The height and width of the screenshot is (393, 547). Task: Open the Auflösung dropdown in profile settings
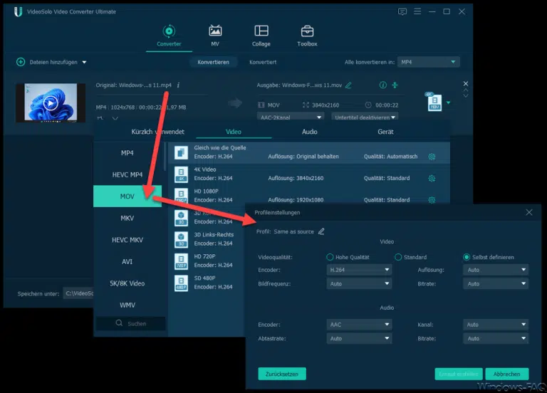point(496,270)
